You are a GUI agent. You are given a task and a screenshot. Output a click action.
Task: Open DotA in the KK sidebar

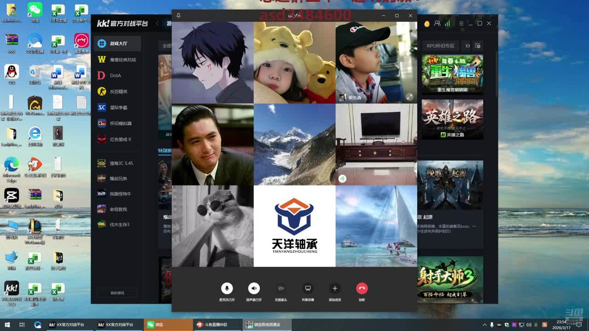tap(115, 75)
